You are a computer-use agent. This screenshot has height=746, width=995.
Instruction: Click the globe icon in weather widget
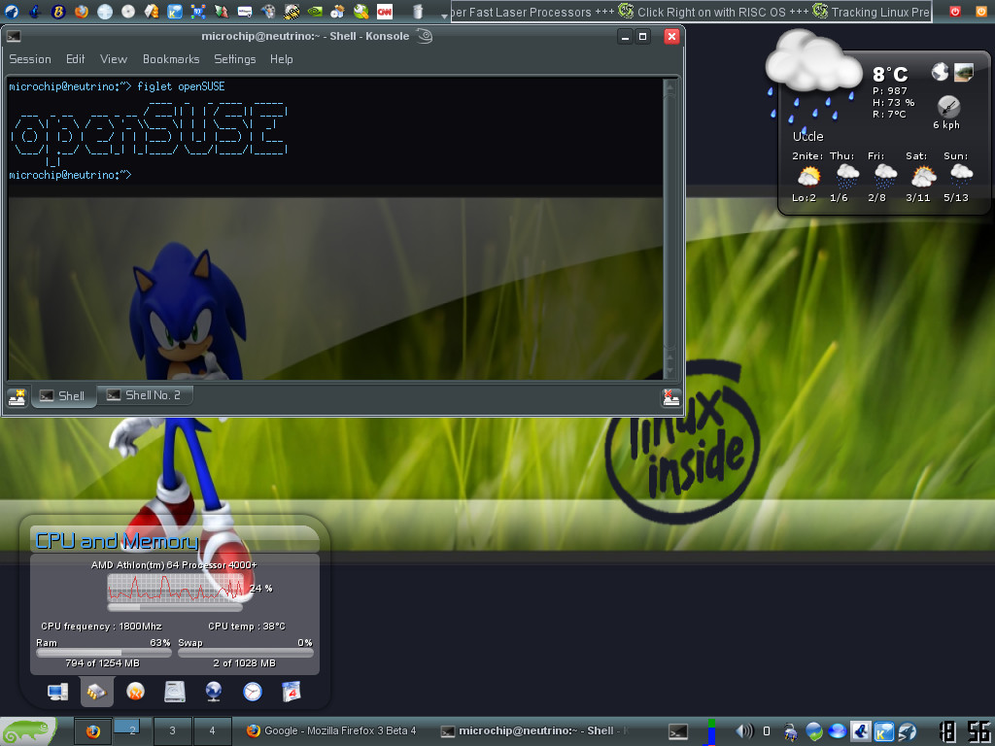[940, 72]
